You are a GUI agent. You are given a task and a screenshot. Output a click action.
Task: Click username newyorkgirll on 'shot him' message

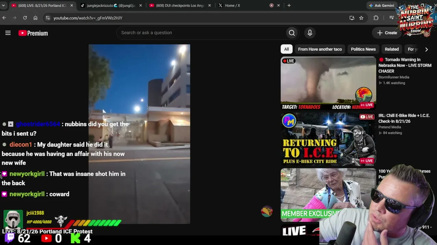click(x=27, y=174)
